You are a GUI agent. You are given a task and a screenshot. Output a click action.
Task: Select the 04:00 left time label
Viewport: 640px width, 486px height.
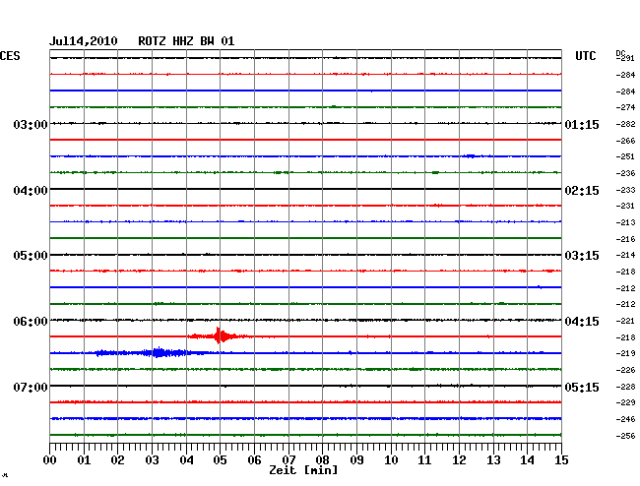click(x=31, y=191)
